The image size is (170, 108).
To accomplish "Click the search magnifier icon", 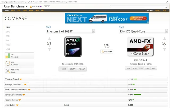I will [165, 7].
